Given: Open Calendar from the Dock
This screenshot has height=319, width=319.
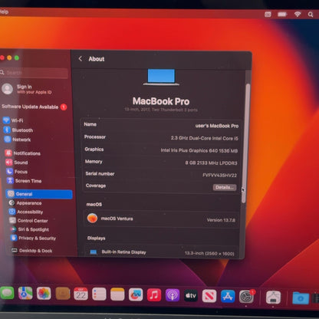Looking at the screenshot, I should (x=81, y=294).
